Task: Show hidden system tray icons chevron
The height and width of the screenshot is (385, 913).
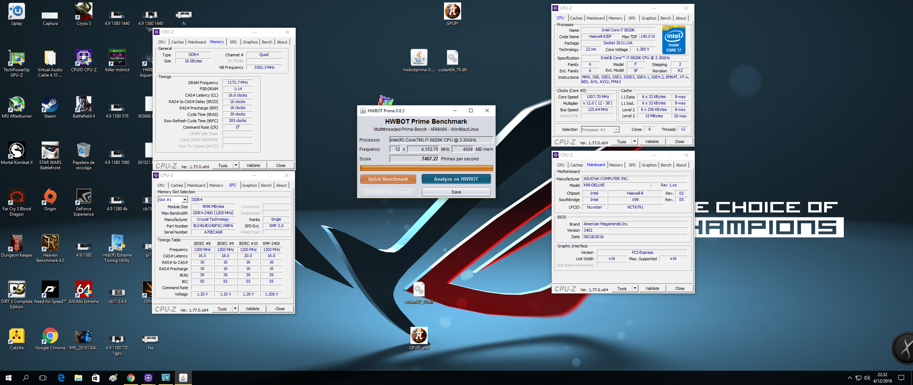Action: click(x=850, y=378)
